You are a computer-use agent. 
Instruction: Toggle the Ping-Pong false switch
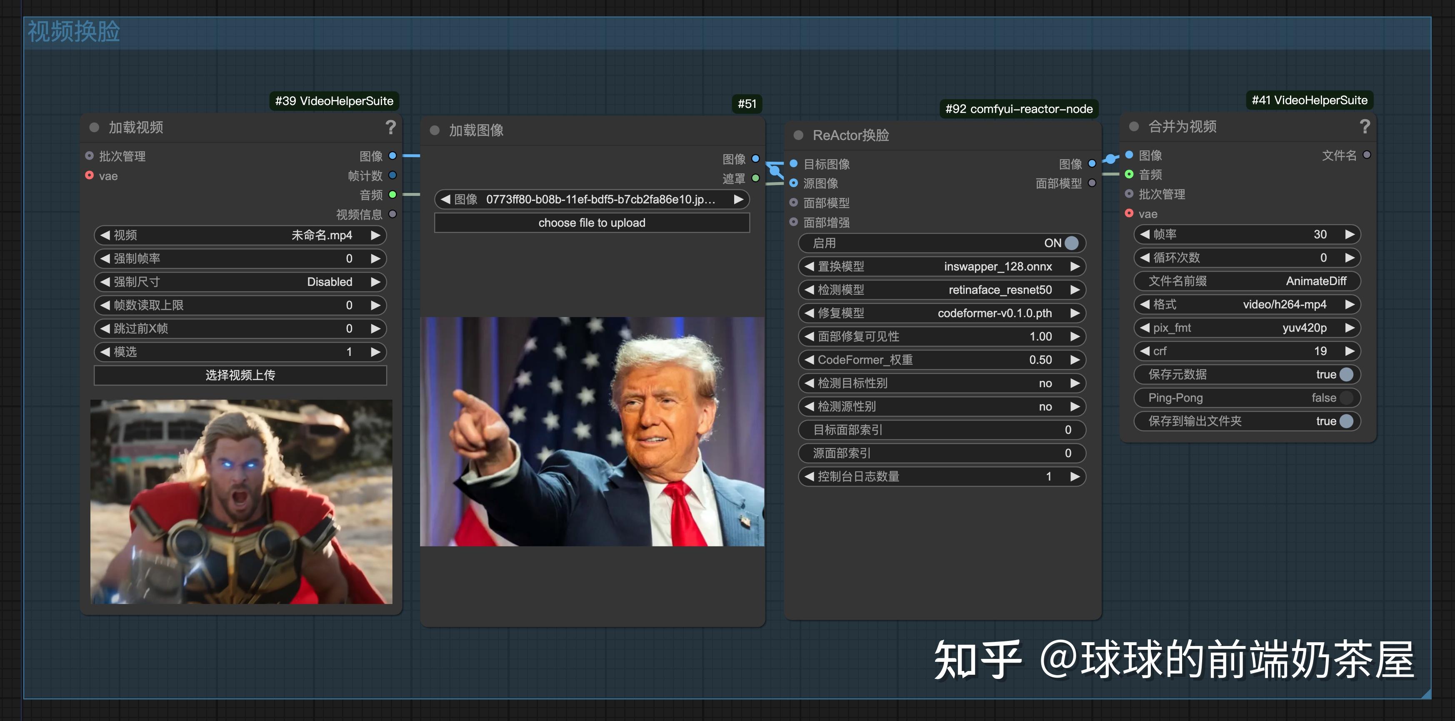point(1346,398)
